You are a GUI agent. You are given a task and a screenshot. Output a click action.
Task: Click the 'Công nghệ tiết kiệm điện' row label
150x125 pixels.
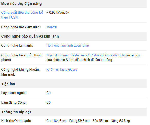pyautogui.click(x=21, y=27)
